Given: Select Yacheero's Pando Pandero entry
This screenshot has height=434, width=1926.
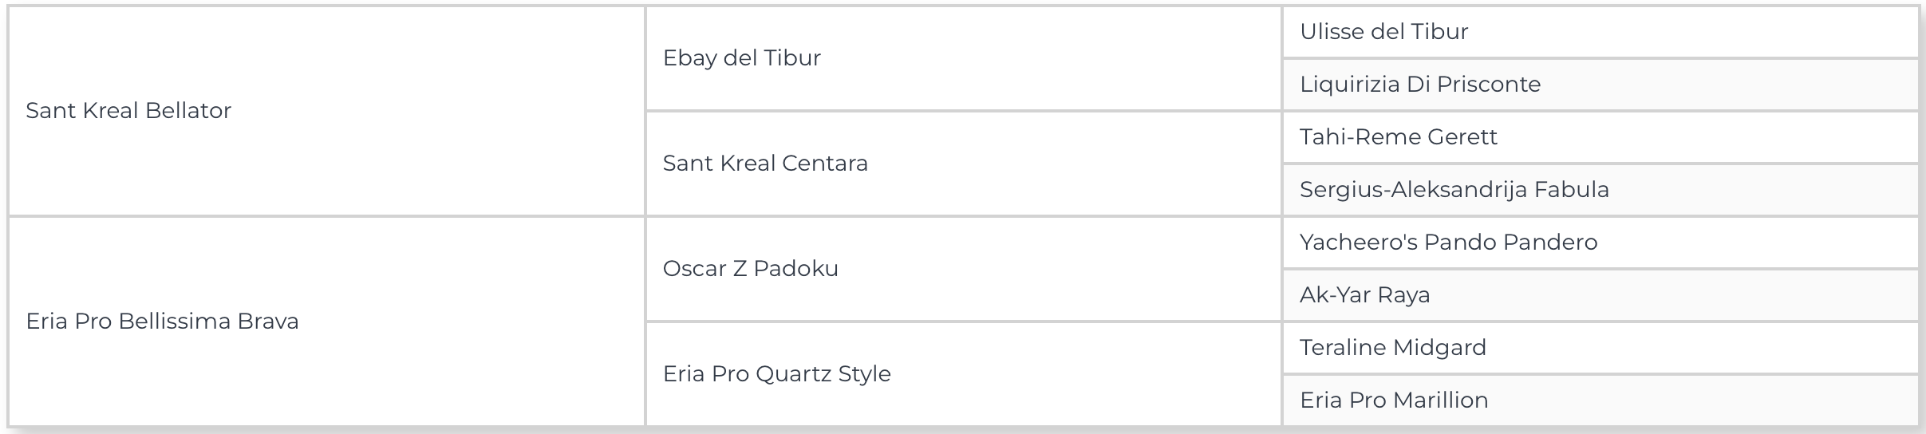Looking at the screenshot, I should [x=1448, y=242].
